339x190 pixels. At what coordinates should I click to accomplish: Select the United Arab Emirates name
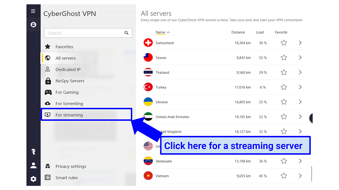pos(172,117)
